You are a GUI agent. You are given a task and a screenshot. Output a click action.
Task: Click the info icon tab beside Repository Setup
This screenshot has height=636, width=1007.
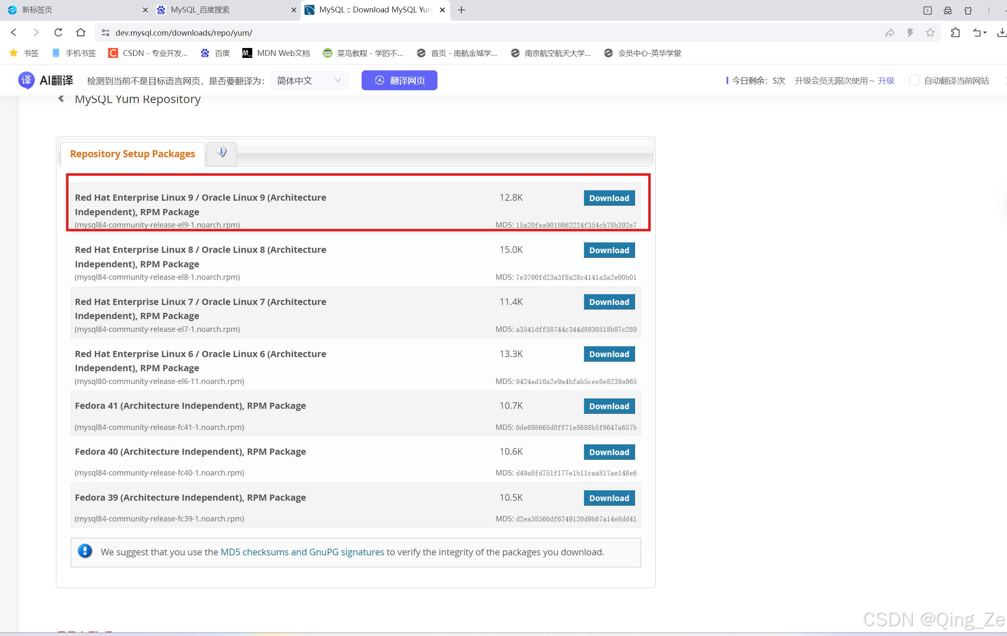click(222, 153)
